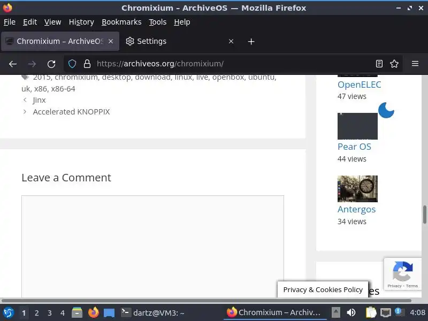Open the Edit menu
Image resolution: width=428 pixels, height=321 pixels.
click(30, 22)
